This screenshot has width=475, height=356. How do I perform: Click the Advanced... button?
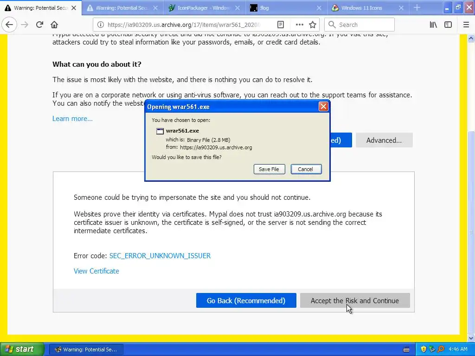click(384, 140)
